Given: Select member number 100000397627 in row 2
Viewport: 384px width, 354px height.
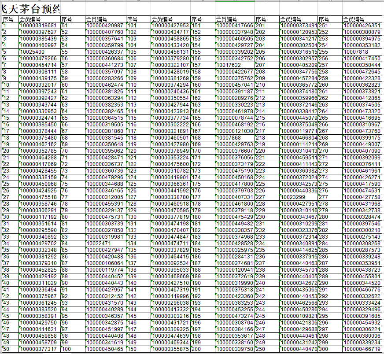Looking at the screenshot, I should (x=40, y=32).
